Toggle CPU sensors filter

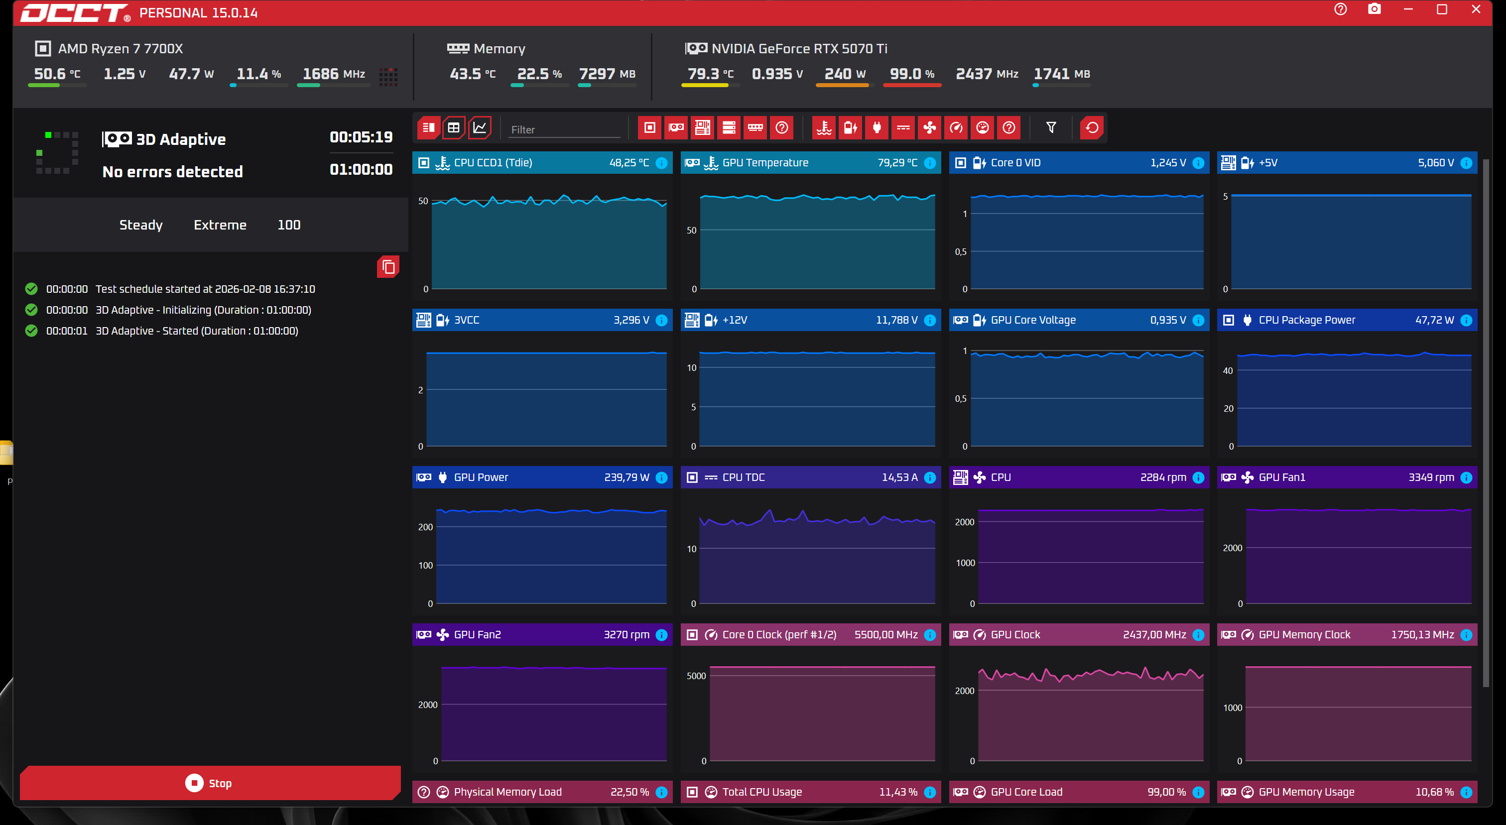point(649,127)
